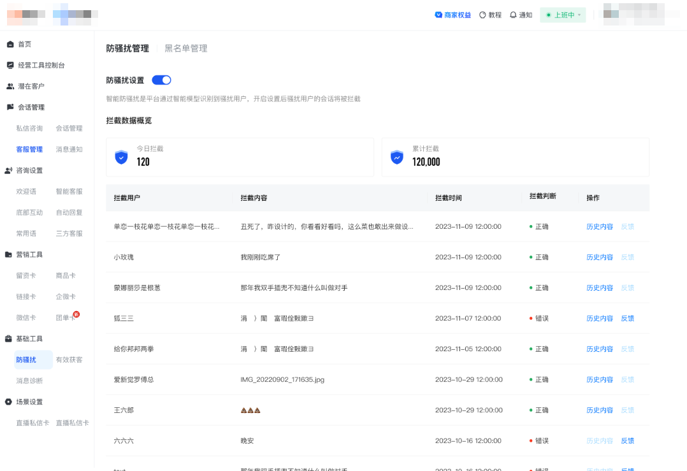Screen dimensions: 687x471
Task: Open the 教程 tutorial link
Action: tap(490, 15)
